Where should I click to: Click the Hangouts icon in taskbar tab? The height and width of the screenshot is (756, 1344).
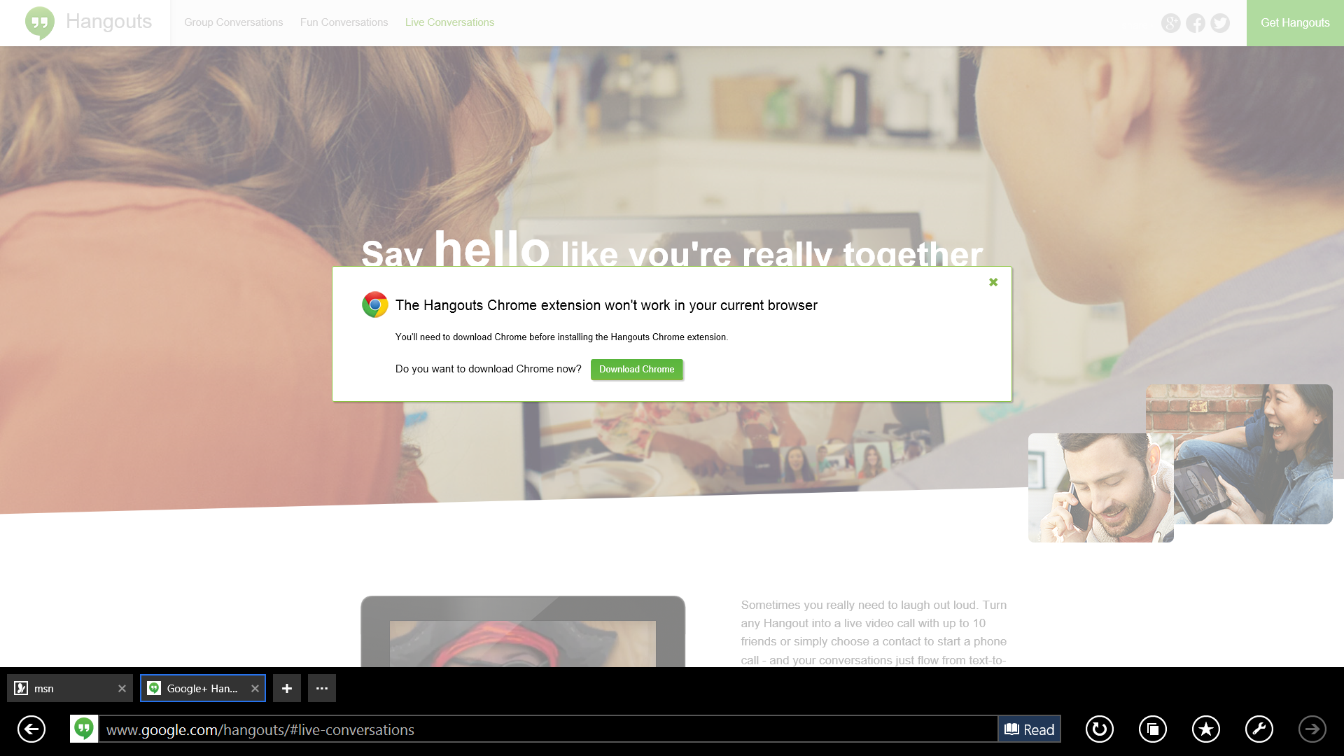point(153,687)
